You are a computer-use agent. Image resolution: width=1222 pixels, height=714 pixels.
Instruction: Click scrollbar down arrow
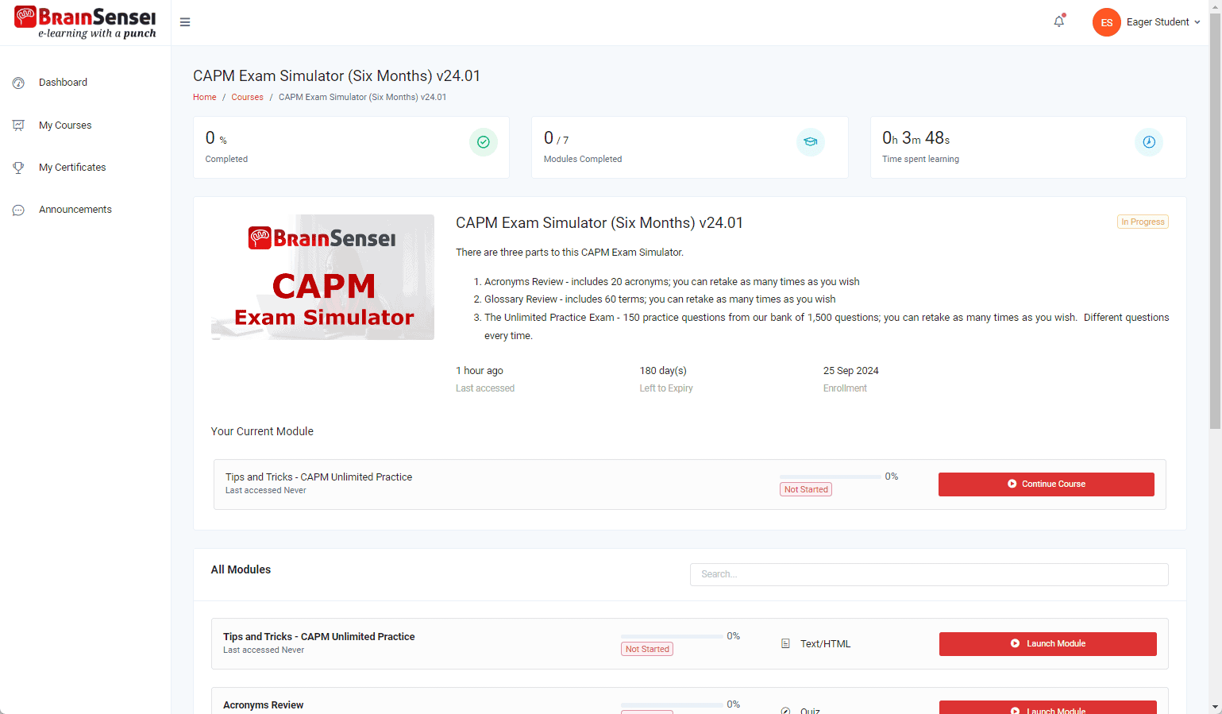pyautogui.click(x=1215, y=707)
